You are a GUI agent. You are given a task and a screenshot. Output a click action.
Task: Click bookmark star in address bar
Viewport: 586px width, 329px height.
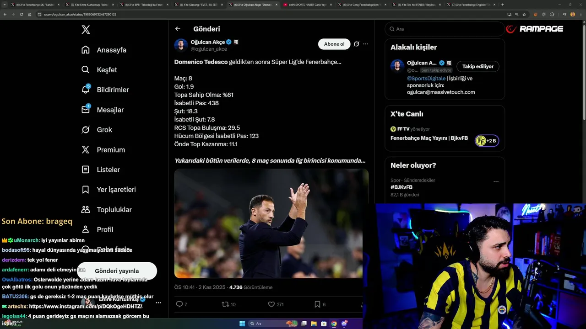pyautogui.click(x=524, y=14)
